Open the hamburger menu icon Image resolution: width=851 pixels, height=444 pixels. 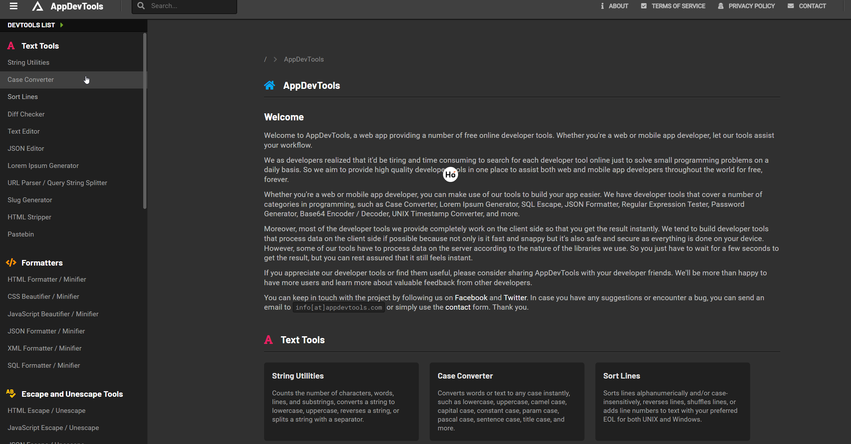coord(14,6)
